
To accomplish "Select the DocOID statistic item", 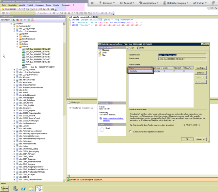I will point(28,64).
